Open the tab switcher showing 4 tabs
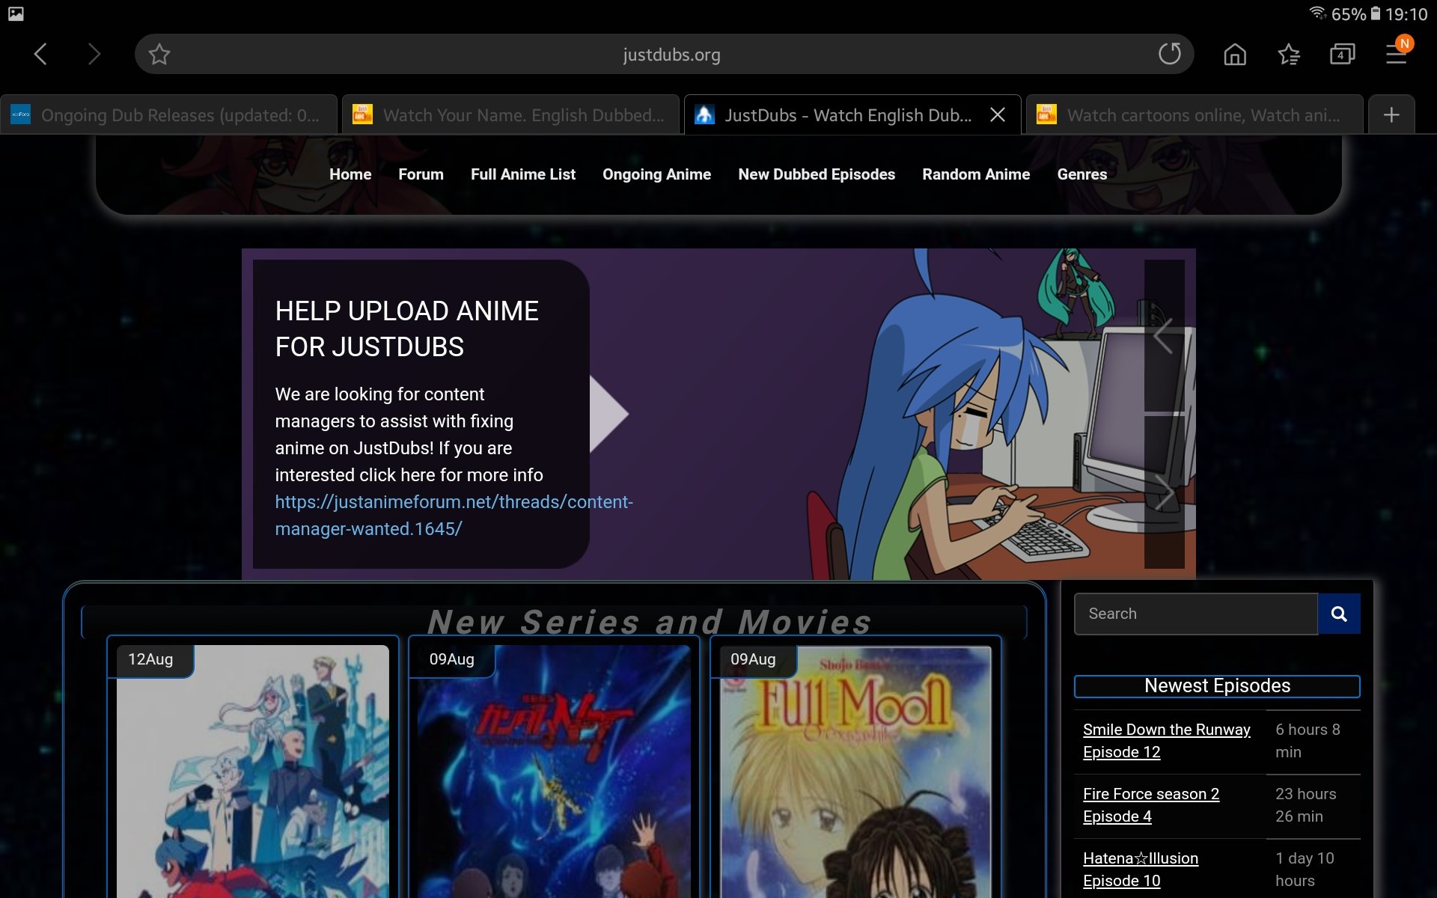1437x898 pixels. point(1342,54)
